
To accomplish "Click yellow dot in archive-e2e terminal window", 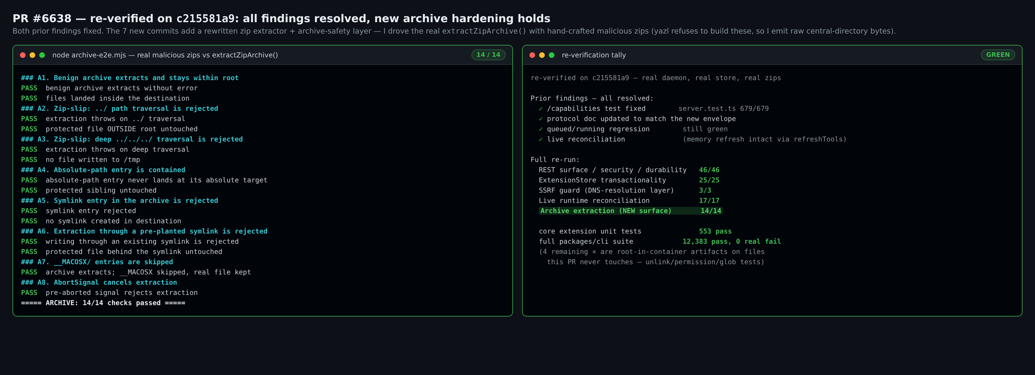I will click(32, 55).
